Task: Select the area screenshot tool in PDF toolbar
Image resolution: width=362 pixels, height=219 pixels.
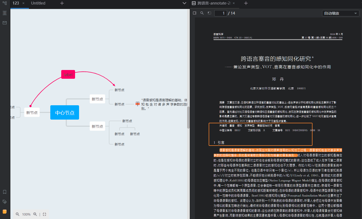Action: (x=209, y=13)
